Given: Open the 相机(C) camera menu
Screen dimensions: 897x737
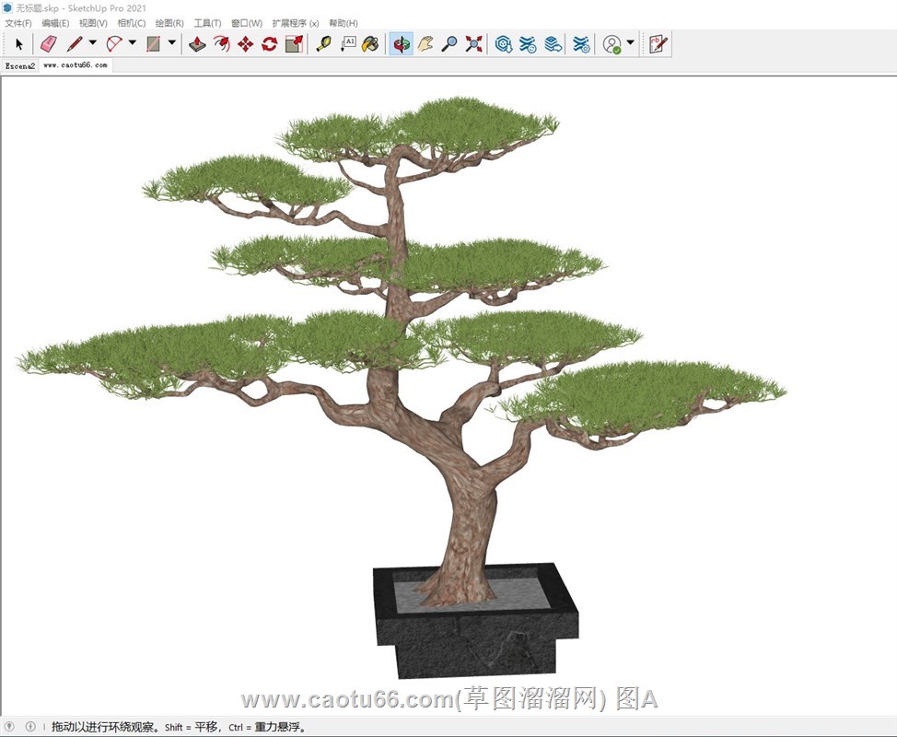Looking at the screenshot, I should (131, 23).
